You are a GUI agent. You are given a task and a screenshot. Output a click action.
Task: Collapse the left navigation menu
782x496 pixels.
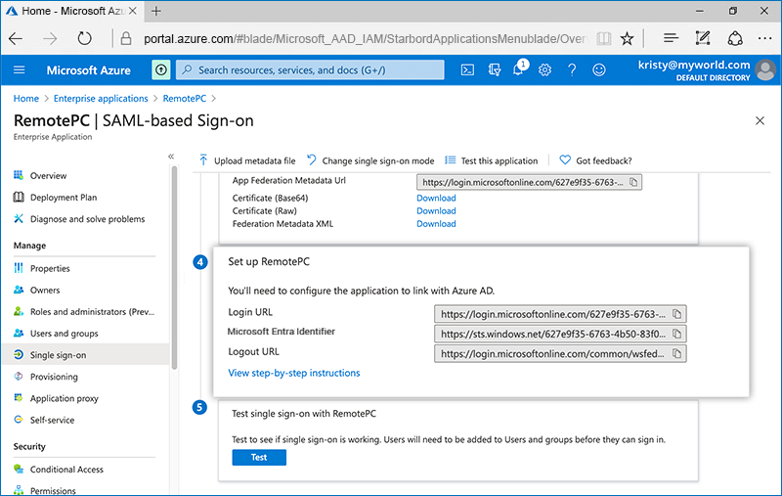click(x=171, y=157)
